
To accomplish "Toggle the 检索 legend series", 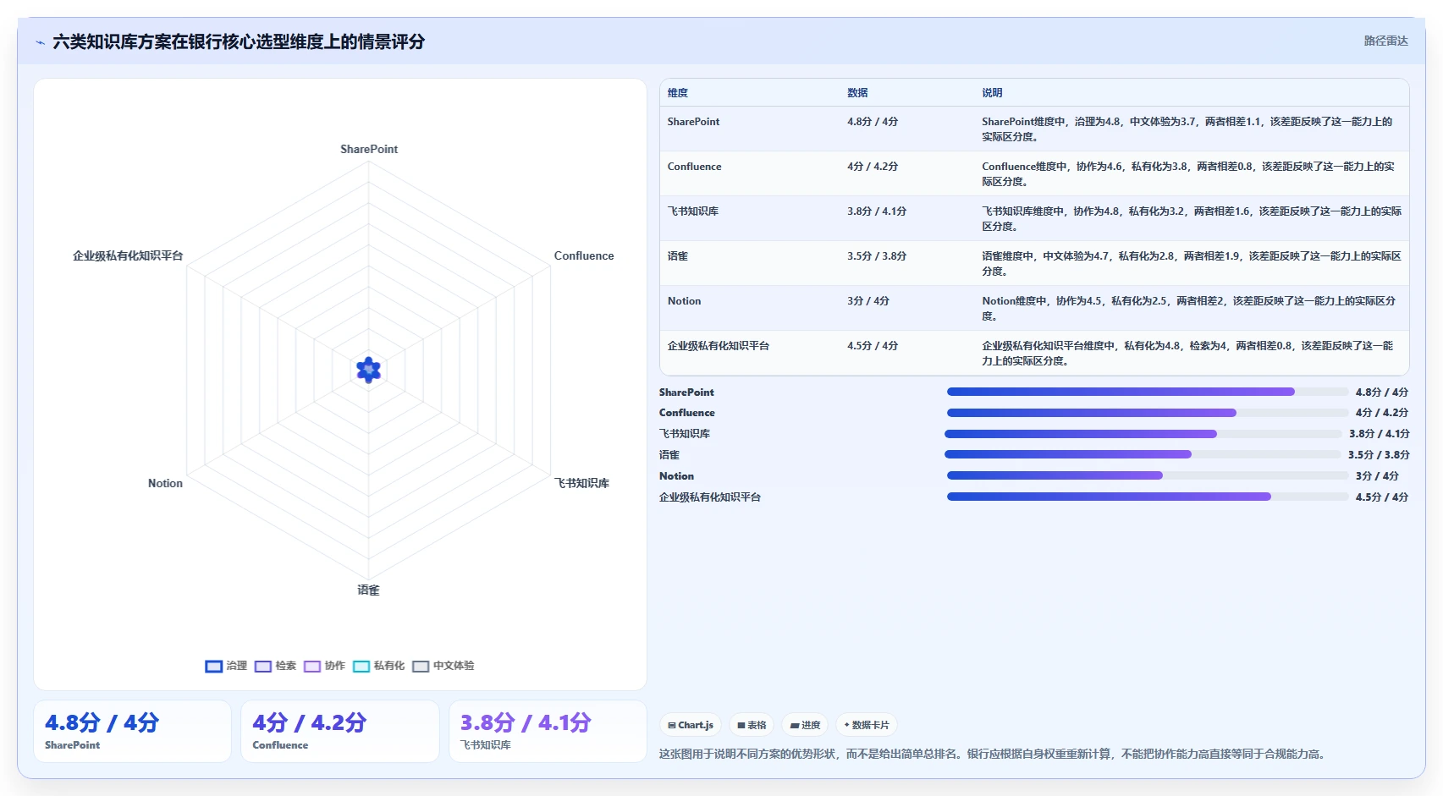I will (x=275, y=666).
